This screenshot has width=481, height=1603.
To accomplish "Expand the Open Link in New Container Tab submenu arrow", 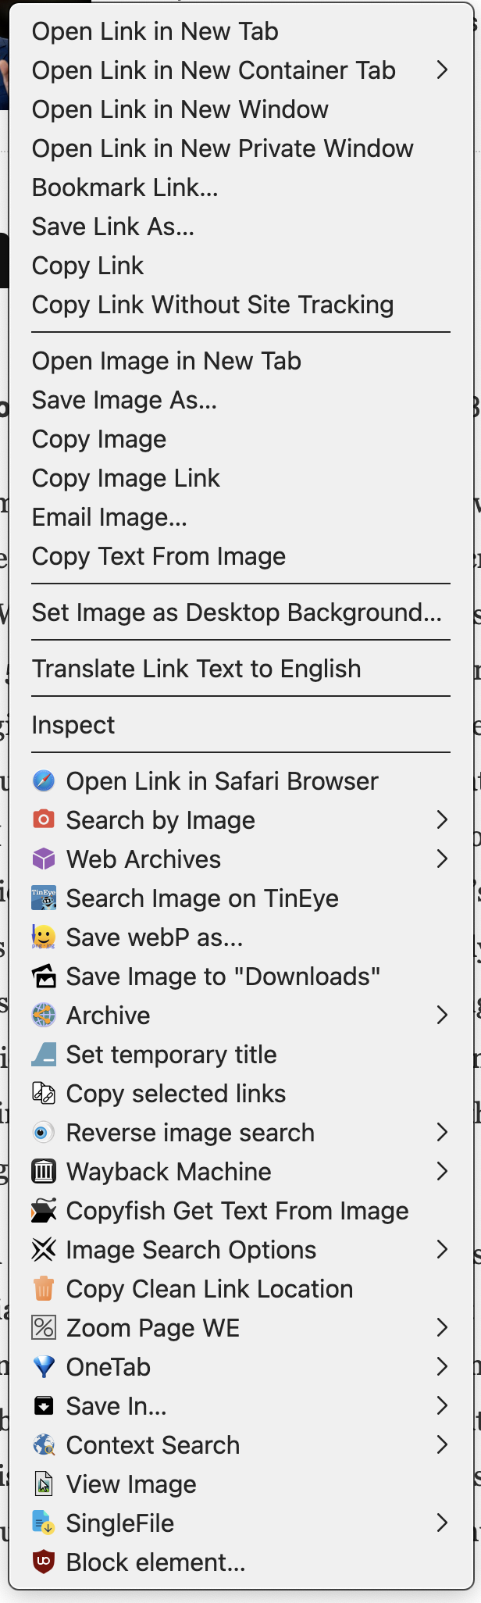I will (x=442, y=70).
